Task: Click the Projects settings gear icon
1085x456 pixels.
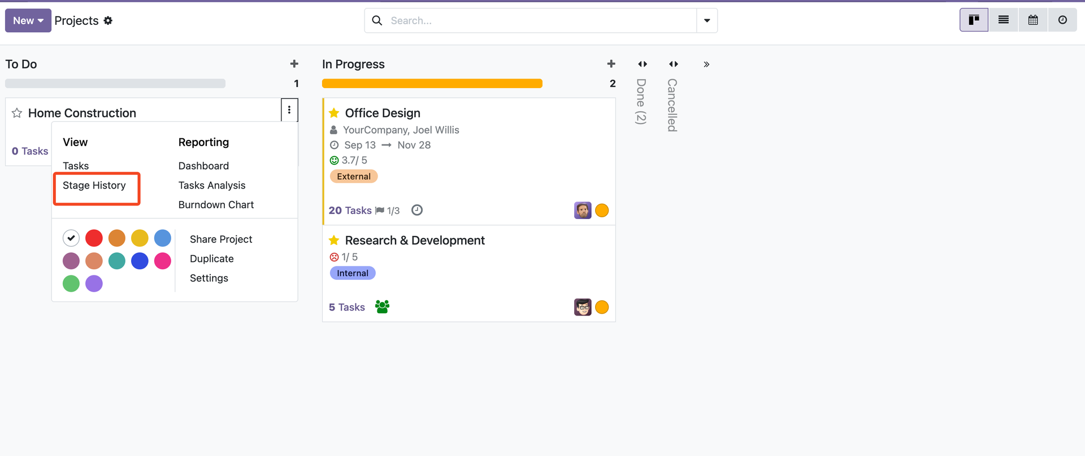Action: point(108,21)
